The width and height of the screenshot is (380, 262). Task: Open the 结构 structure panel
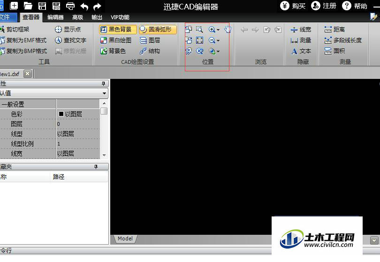150,51
